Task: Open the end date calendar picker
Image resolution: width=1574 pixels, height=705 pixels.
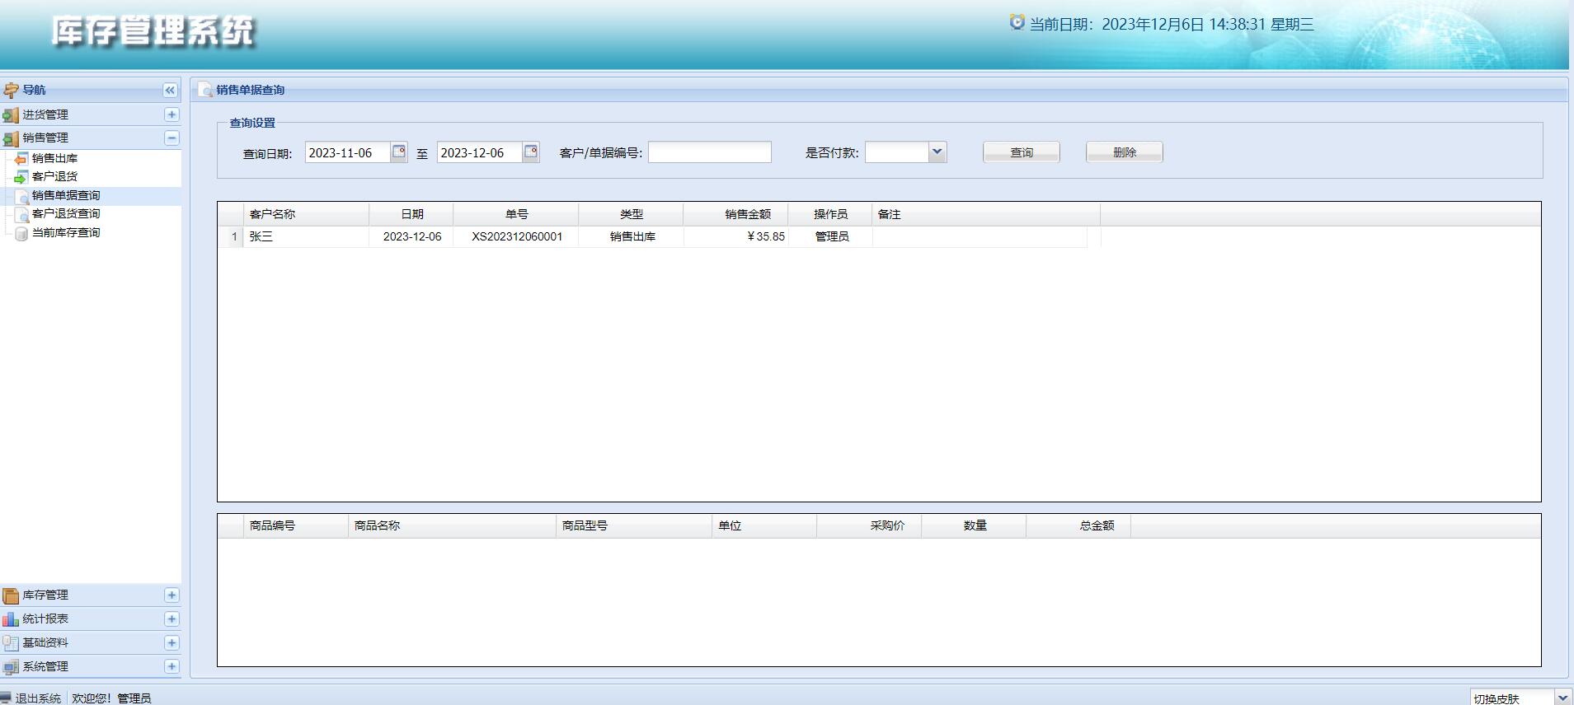Action: (x=531, y=152)
